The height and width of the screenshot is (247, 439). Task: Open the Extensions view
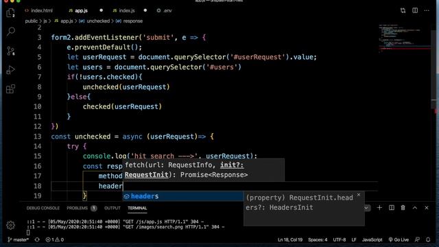click(x=11, y=89)
